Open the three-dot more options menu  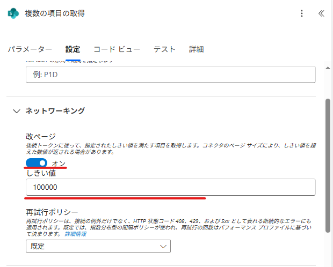(302, 13)
